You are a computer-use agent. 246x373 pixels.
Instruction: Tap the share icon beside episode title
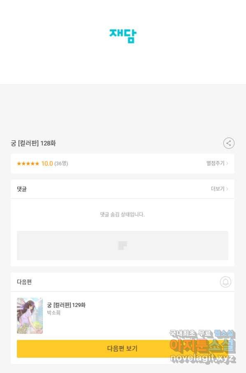(x=229, y=143)
